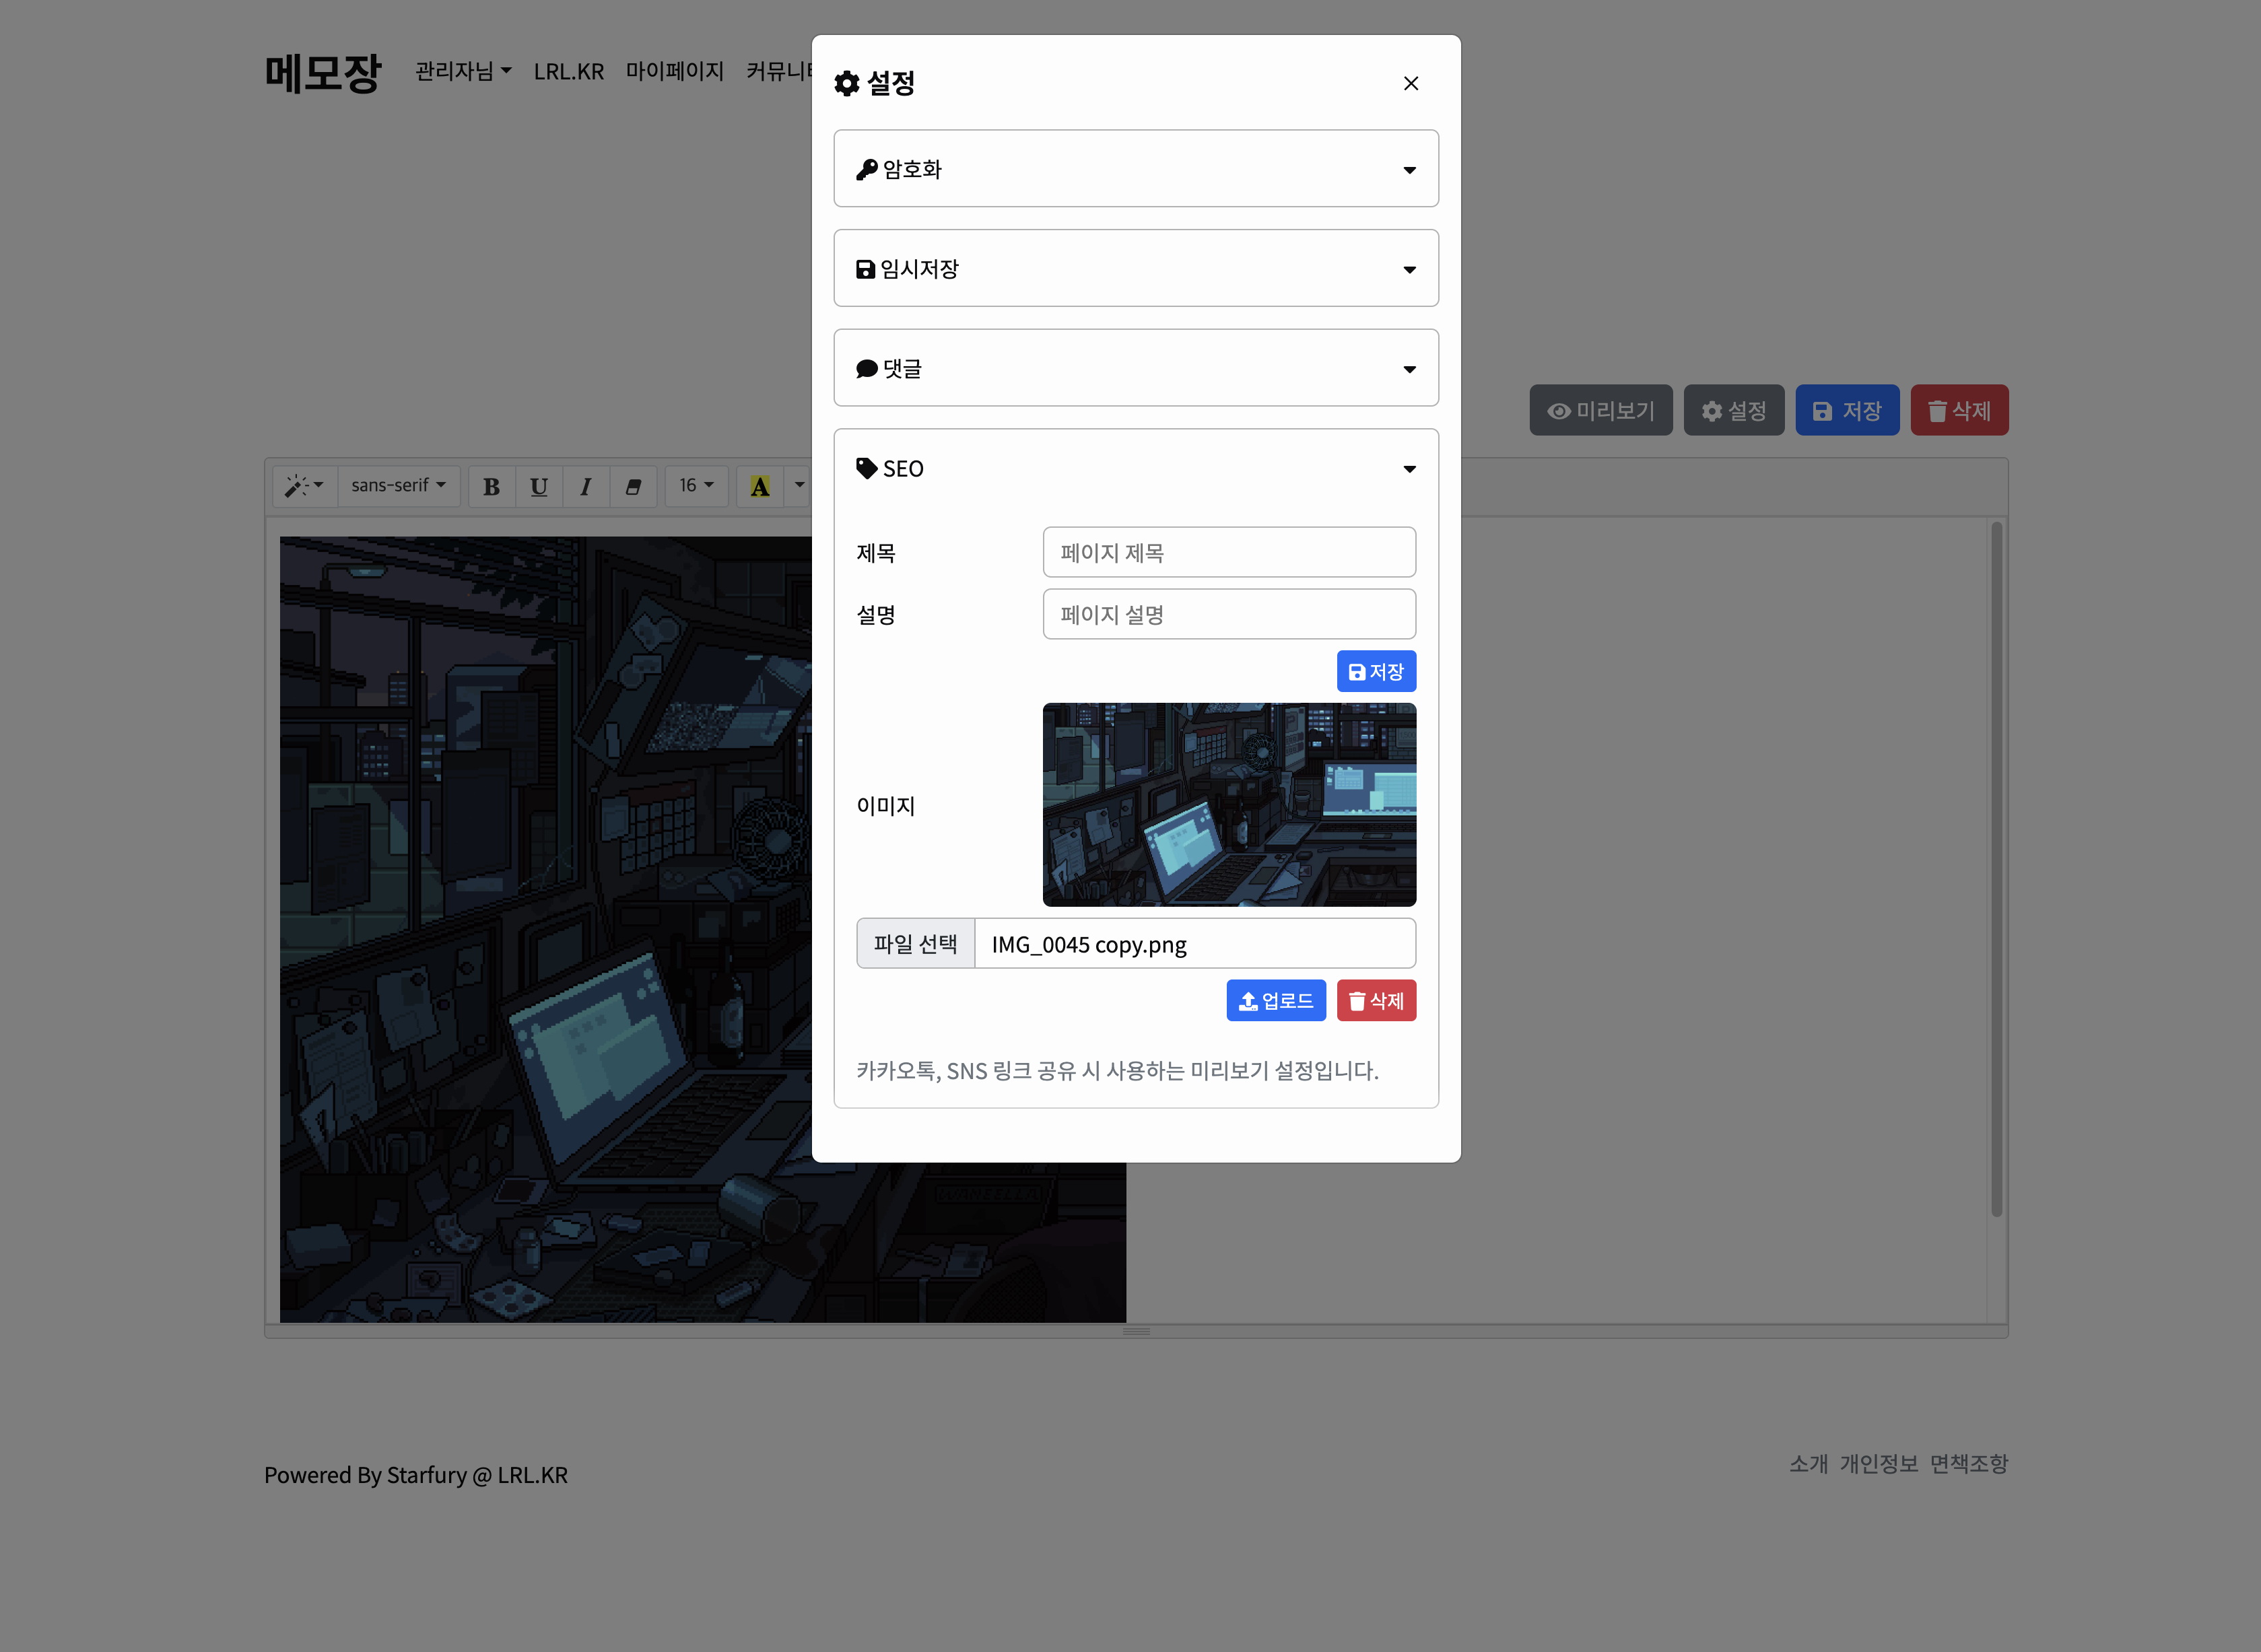Viewport: 2261px width, 1652px height.
Task: Click the font color A icon
Action: click(x=760, y=486)
